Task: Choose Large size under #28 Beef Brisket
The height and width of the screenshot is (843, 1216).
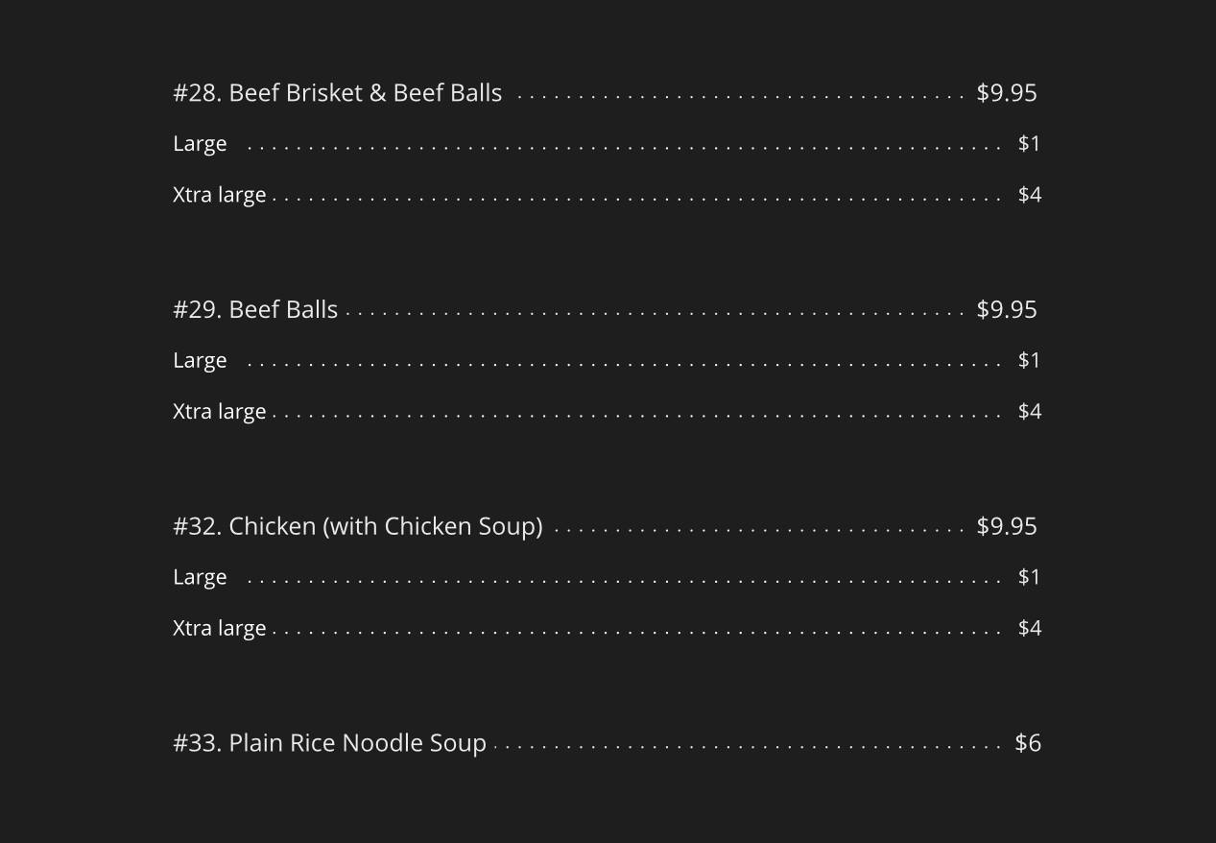Action: point(200,144)
